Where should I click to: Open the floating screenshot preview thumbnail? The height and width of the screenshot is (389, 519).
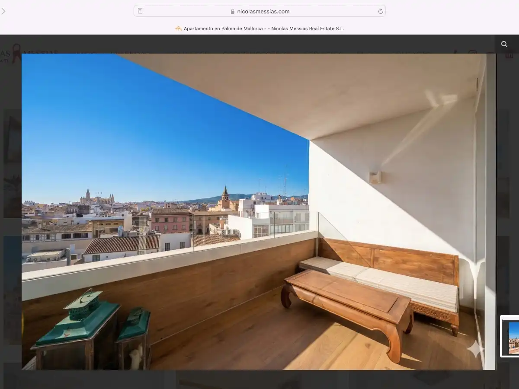tap(510, 336)
